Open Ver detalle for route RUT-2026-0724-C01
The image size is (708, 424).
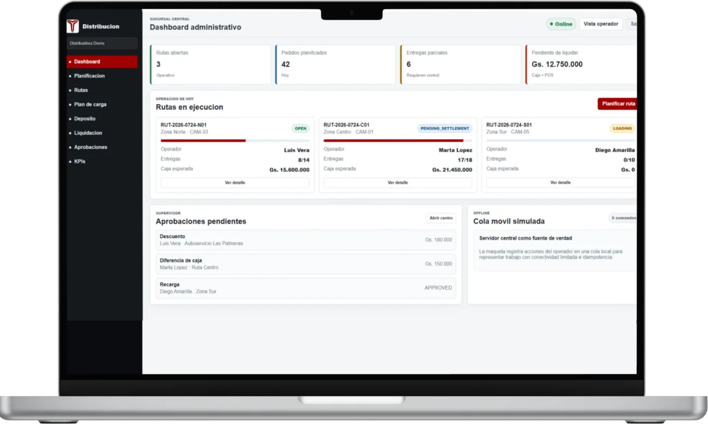(398, 183)
